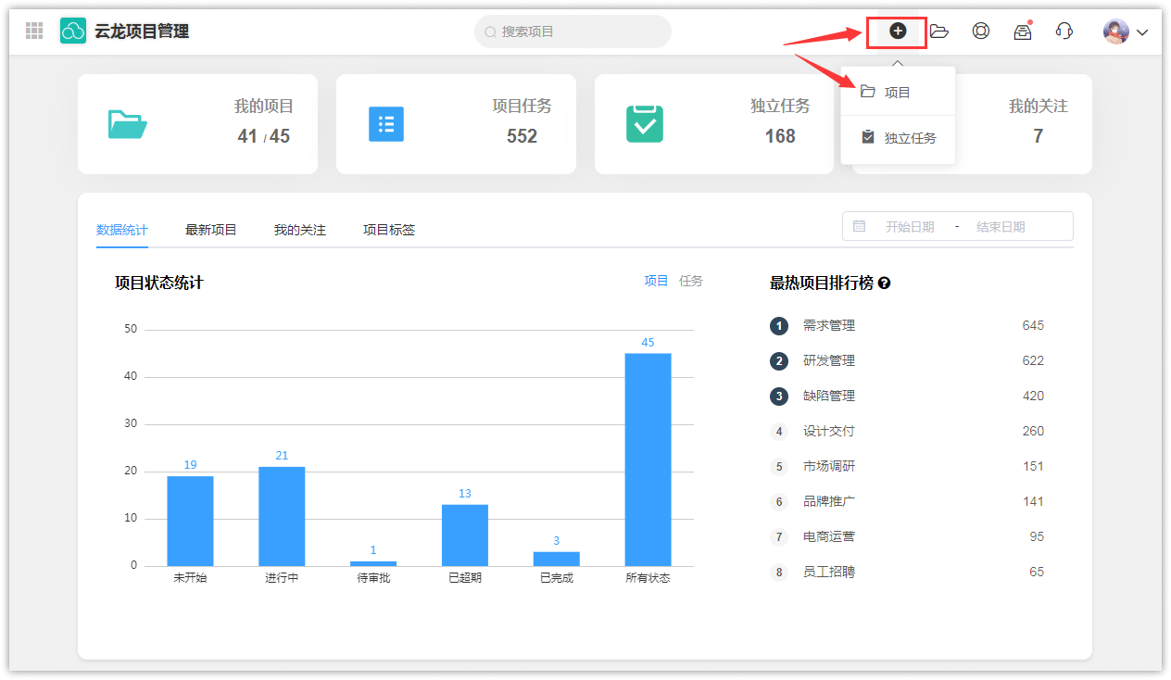
Task: Open the inbox notifications icon
Action: click(x=1022, y=32)
